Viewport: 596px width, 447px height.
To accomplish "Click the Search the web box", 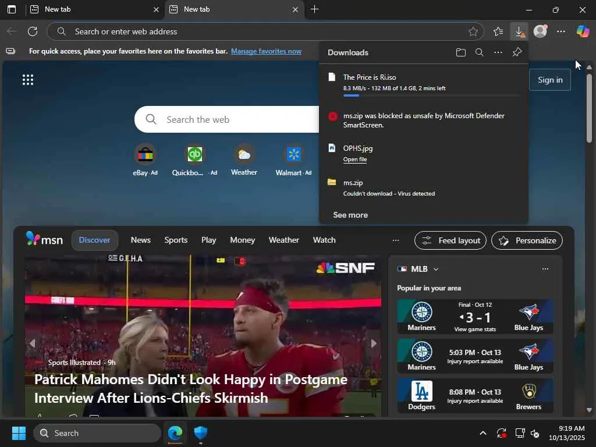I will click(x=227, y=119).
